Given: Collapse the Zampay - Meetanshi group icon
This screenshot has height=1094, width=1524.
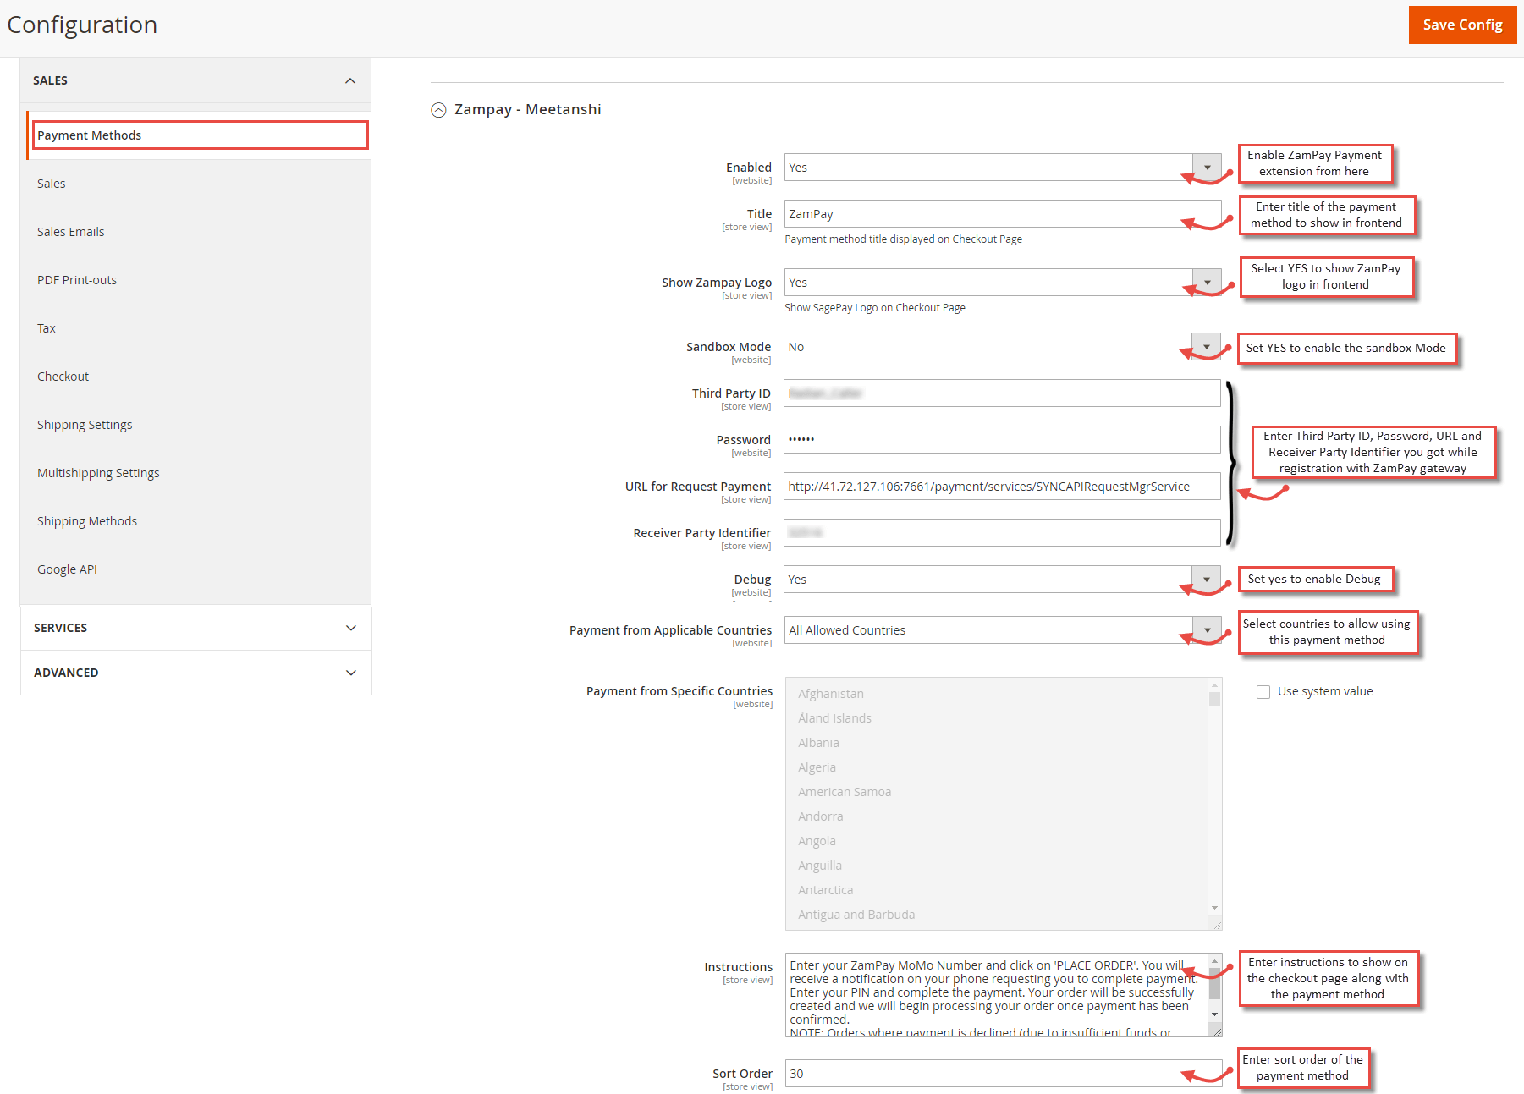Looking at the screenshot, I should click(x=438, y=110).
